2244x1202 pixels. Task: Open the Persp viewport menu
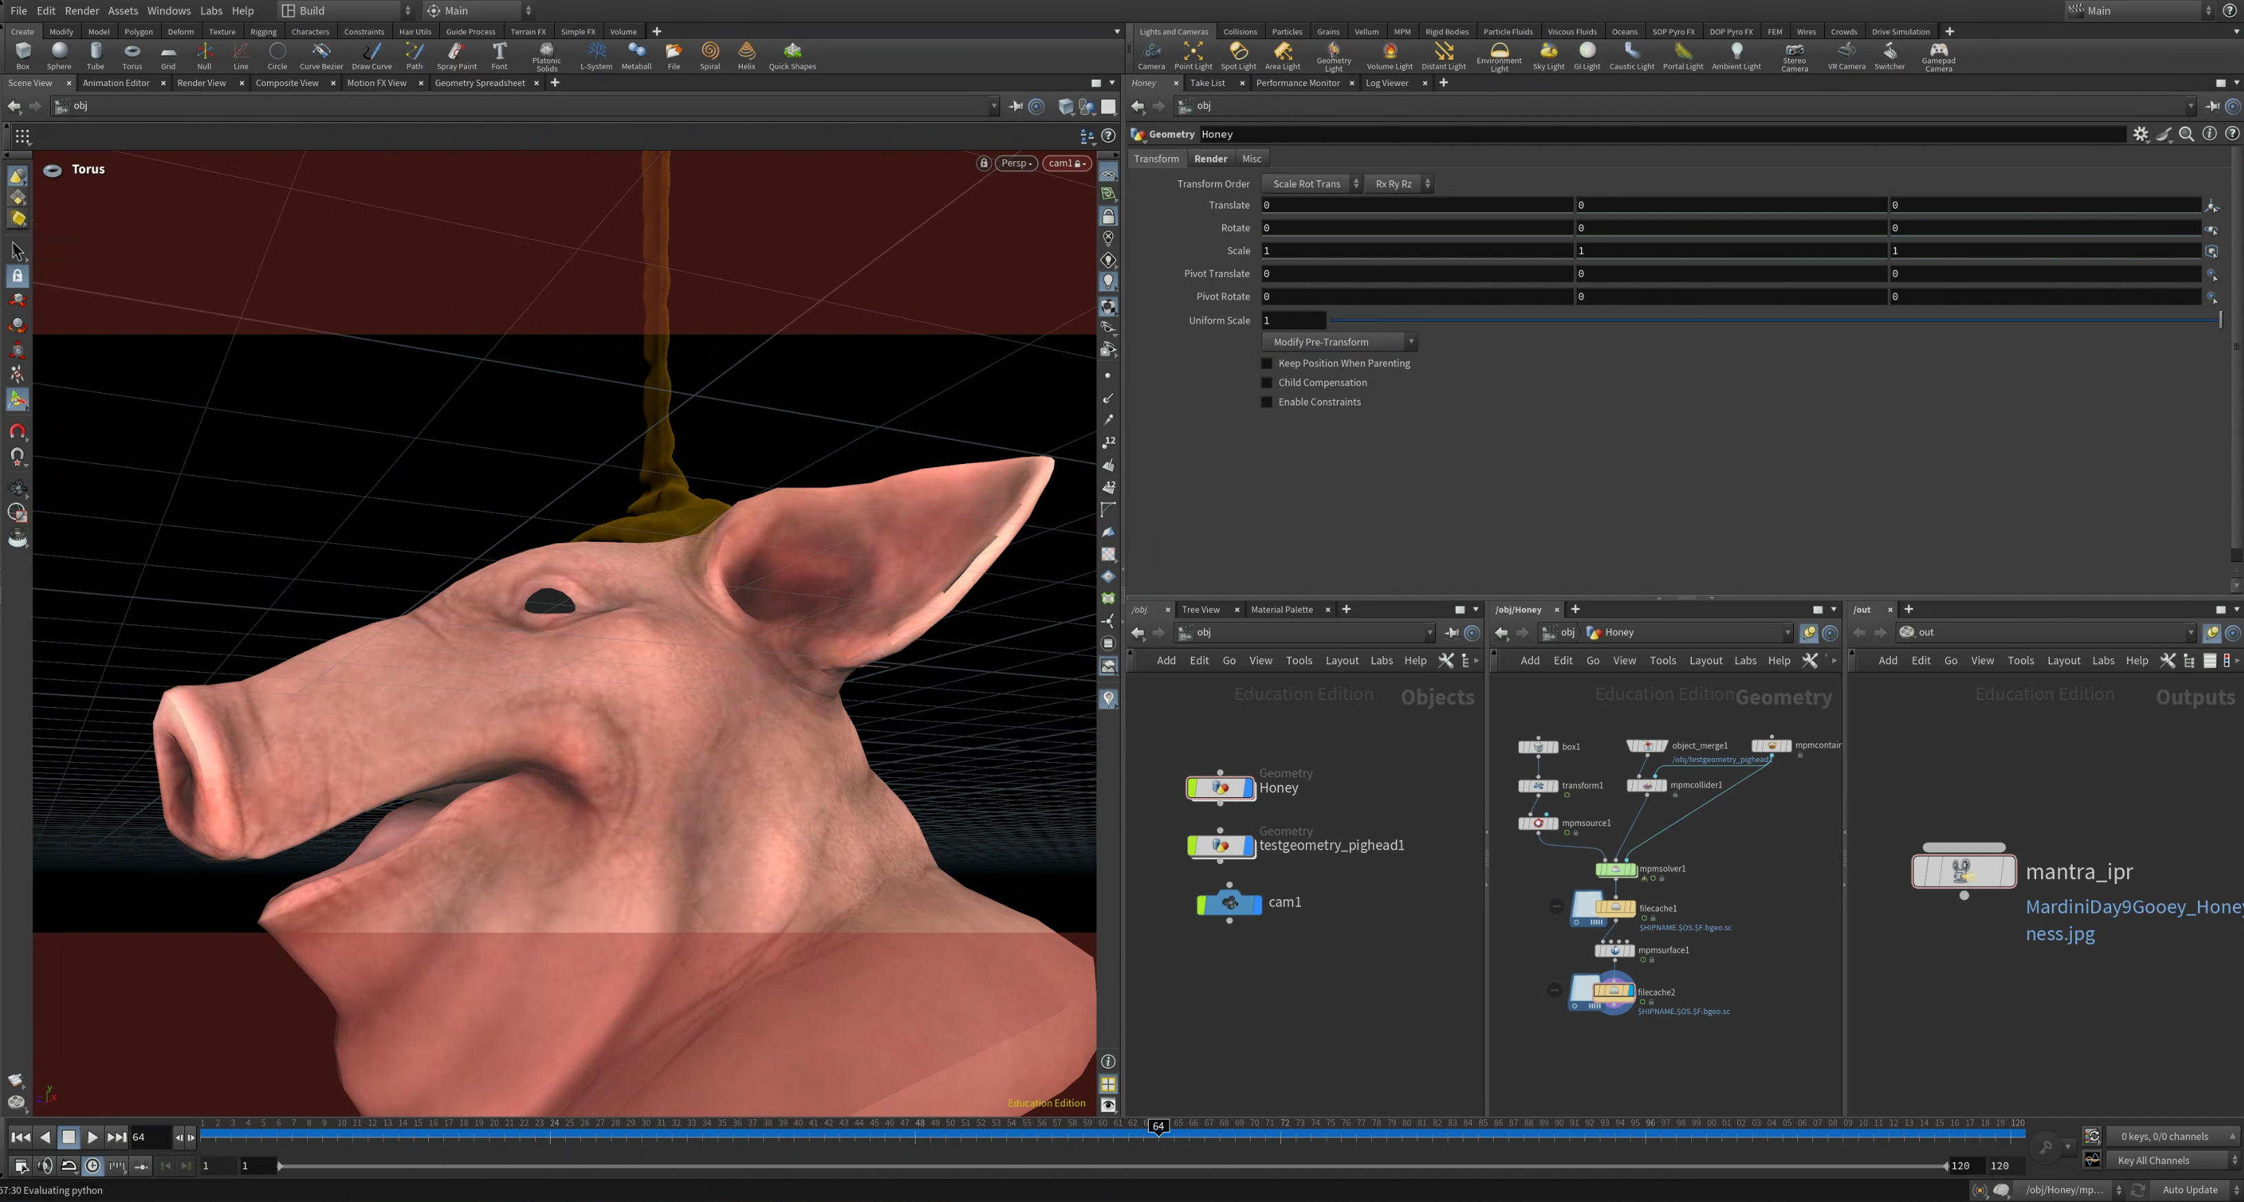click(x=1016, y=163)
